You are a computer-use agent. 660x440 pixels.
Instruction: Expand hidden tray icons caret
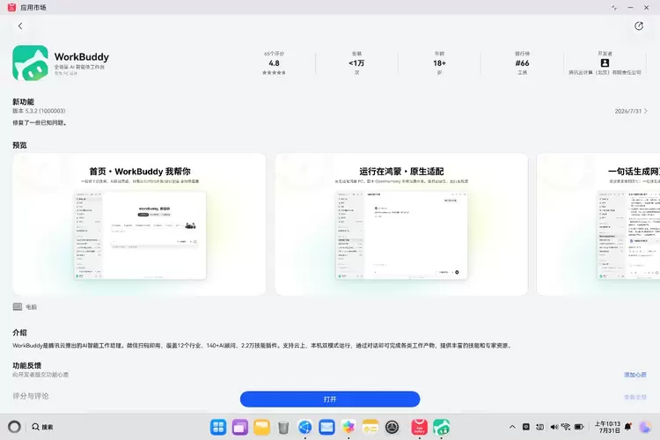coord(512,427)
